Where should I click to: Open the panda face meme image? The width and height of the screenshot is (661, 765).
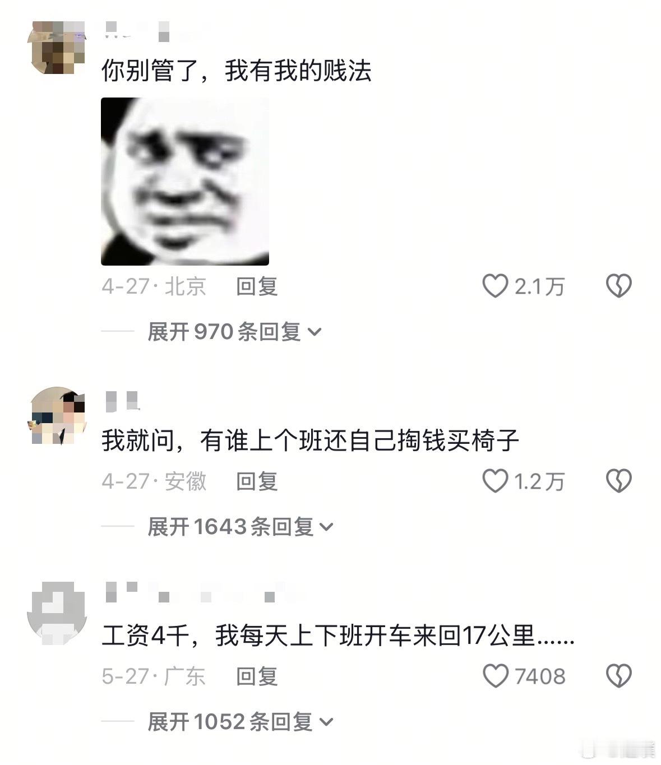pyautogui.click(x=185, y=181)
